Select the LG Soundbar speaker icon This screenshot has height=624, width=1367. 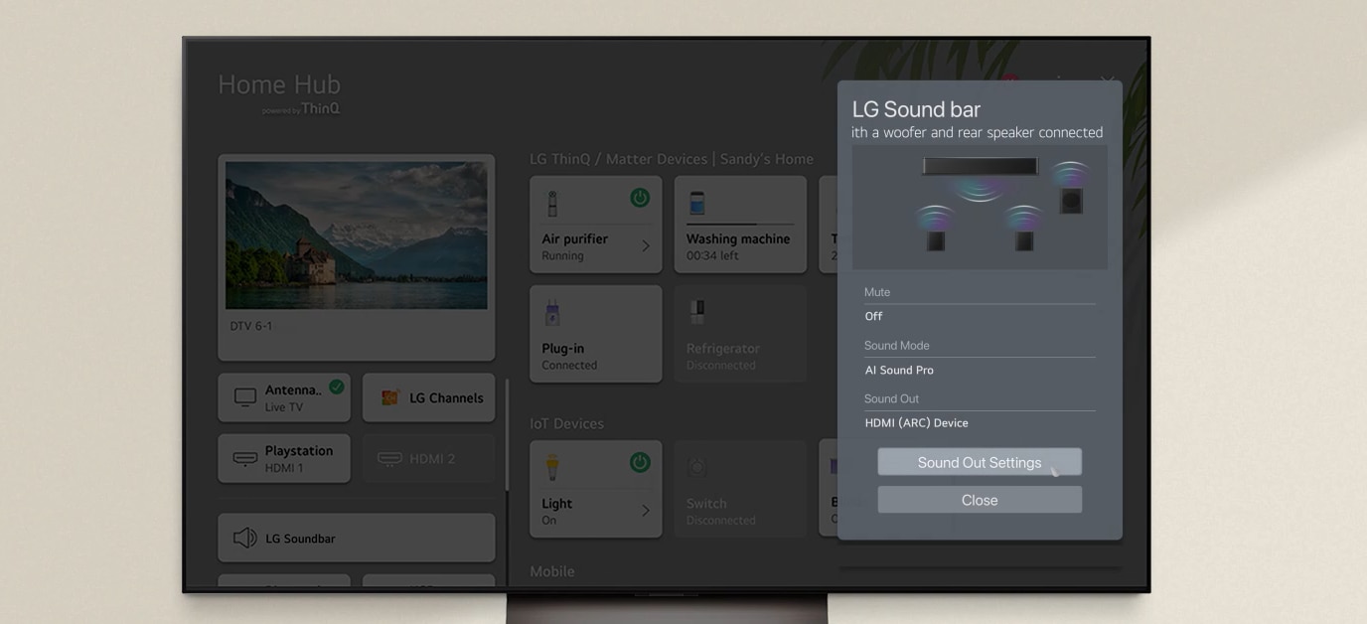coord(244,538)
